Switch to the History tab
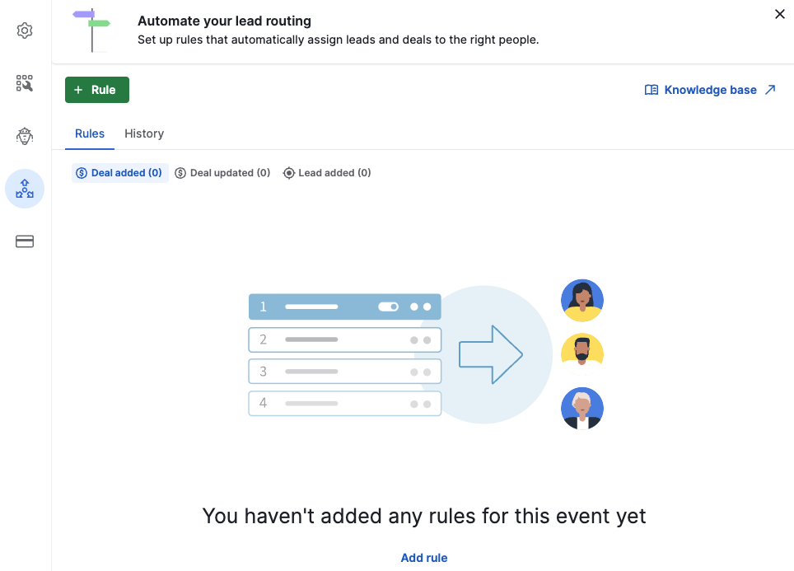Screen dimensions: 794x571 click(x=144, y=133)
